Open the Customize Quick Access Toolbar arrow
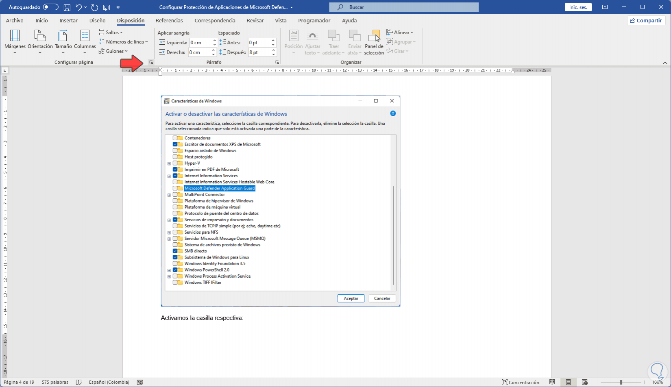The image size is (671, 387). [x=118, y=7]
